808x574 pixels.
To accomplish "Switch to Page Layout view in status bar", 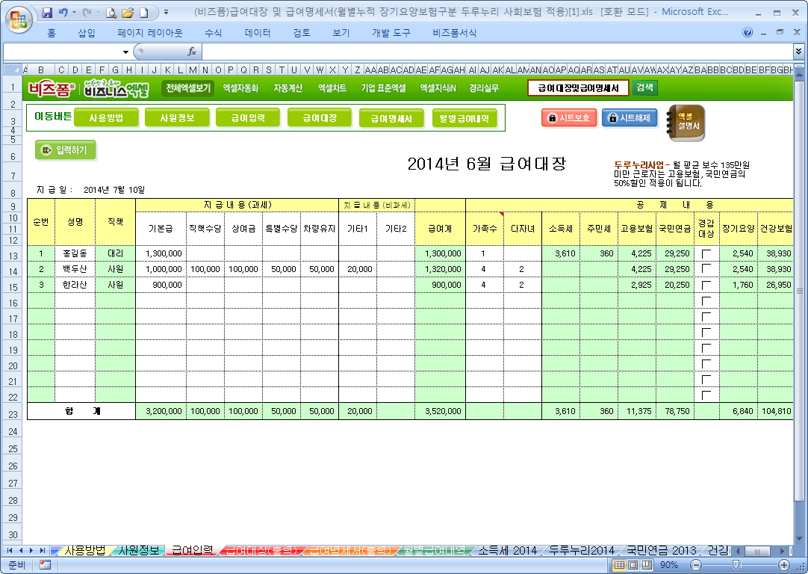I will [x=634, y=565].
